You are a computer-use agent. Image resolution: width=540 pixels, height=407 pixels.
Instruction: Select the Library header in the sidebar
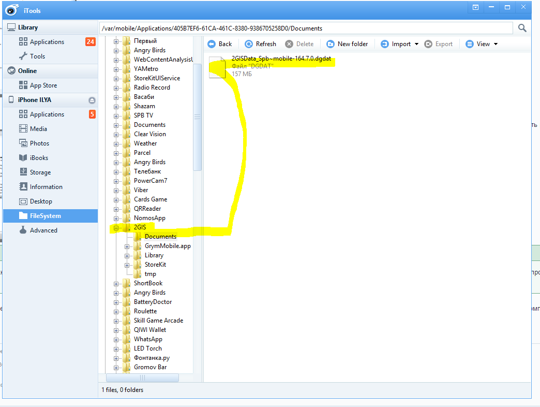pyautogui.click(x=50, y=27)
